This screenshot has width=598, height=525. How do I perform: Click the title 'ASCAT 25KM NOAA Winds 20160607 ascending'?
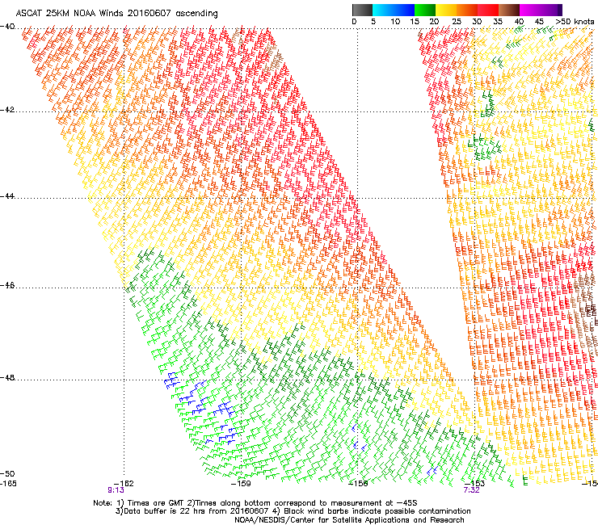(116, 14)
